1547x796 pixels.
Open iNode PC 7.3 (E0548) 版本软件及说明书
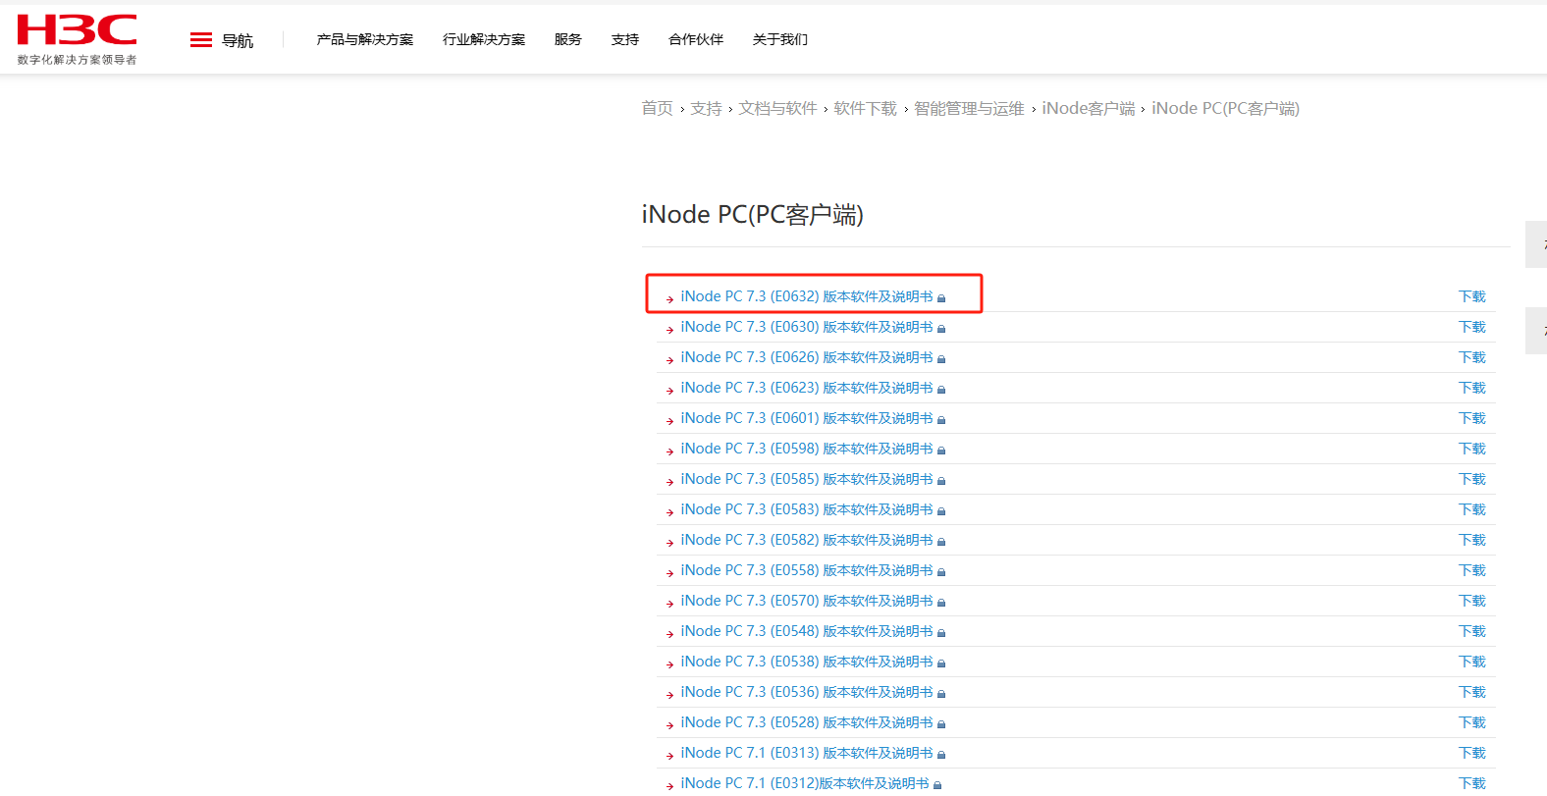(807, 631)
